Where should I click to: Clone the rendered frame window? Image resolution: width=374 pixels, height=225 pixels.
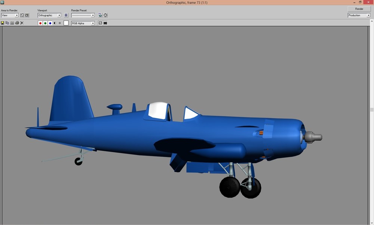pos(12,23)
